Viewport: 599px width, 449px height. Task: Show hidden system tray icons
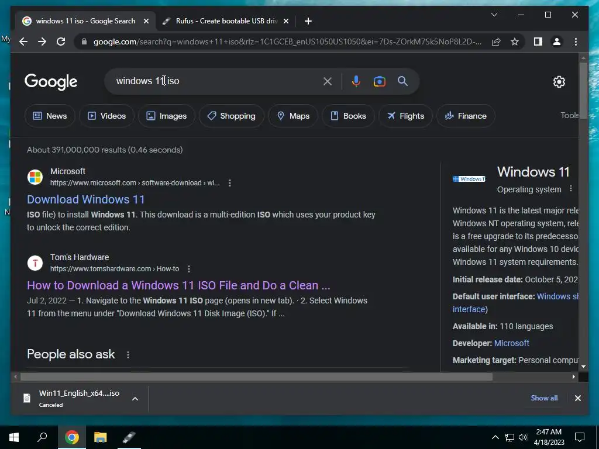point(495,437)
